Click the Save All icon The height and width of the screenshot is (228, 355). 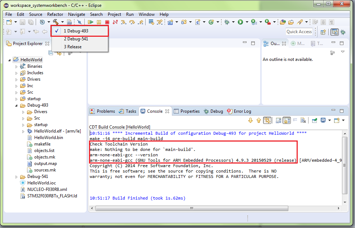click(x=31, y=22)
